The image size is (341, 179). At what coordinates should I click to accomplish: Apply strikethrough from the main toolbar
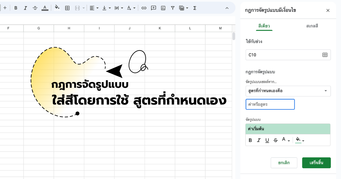(35, 8)
